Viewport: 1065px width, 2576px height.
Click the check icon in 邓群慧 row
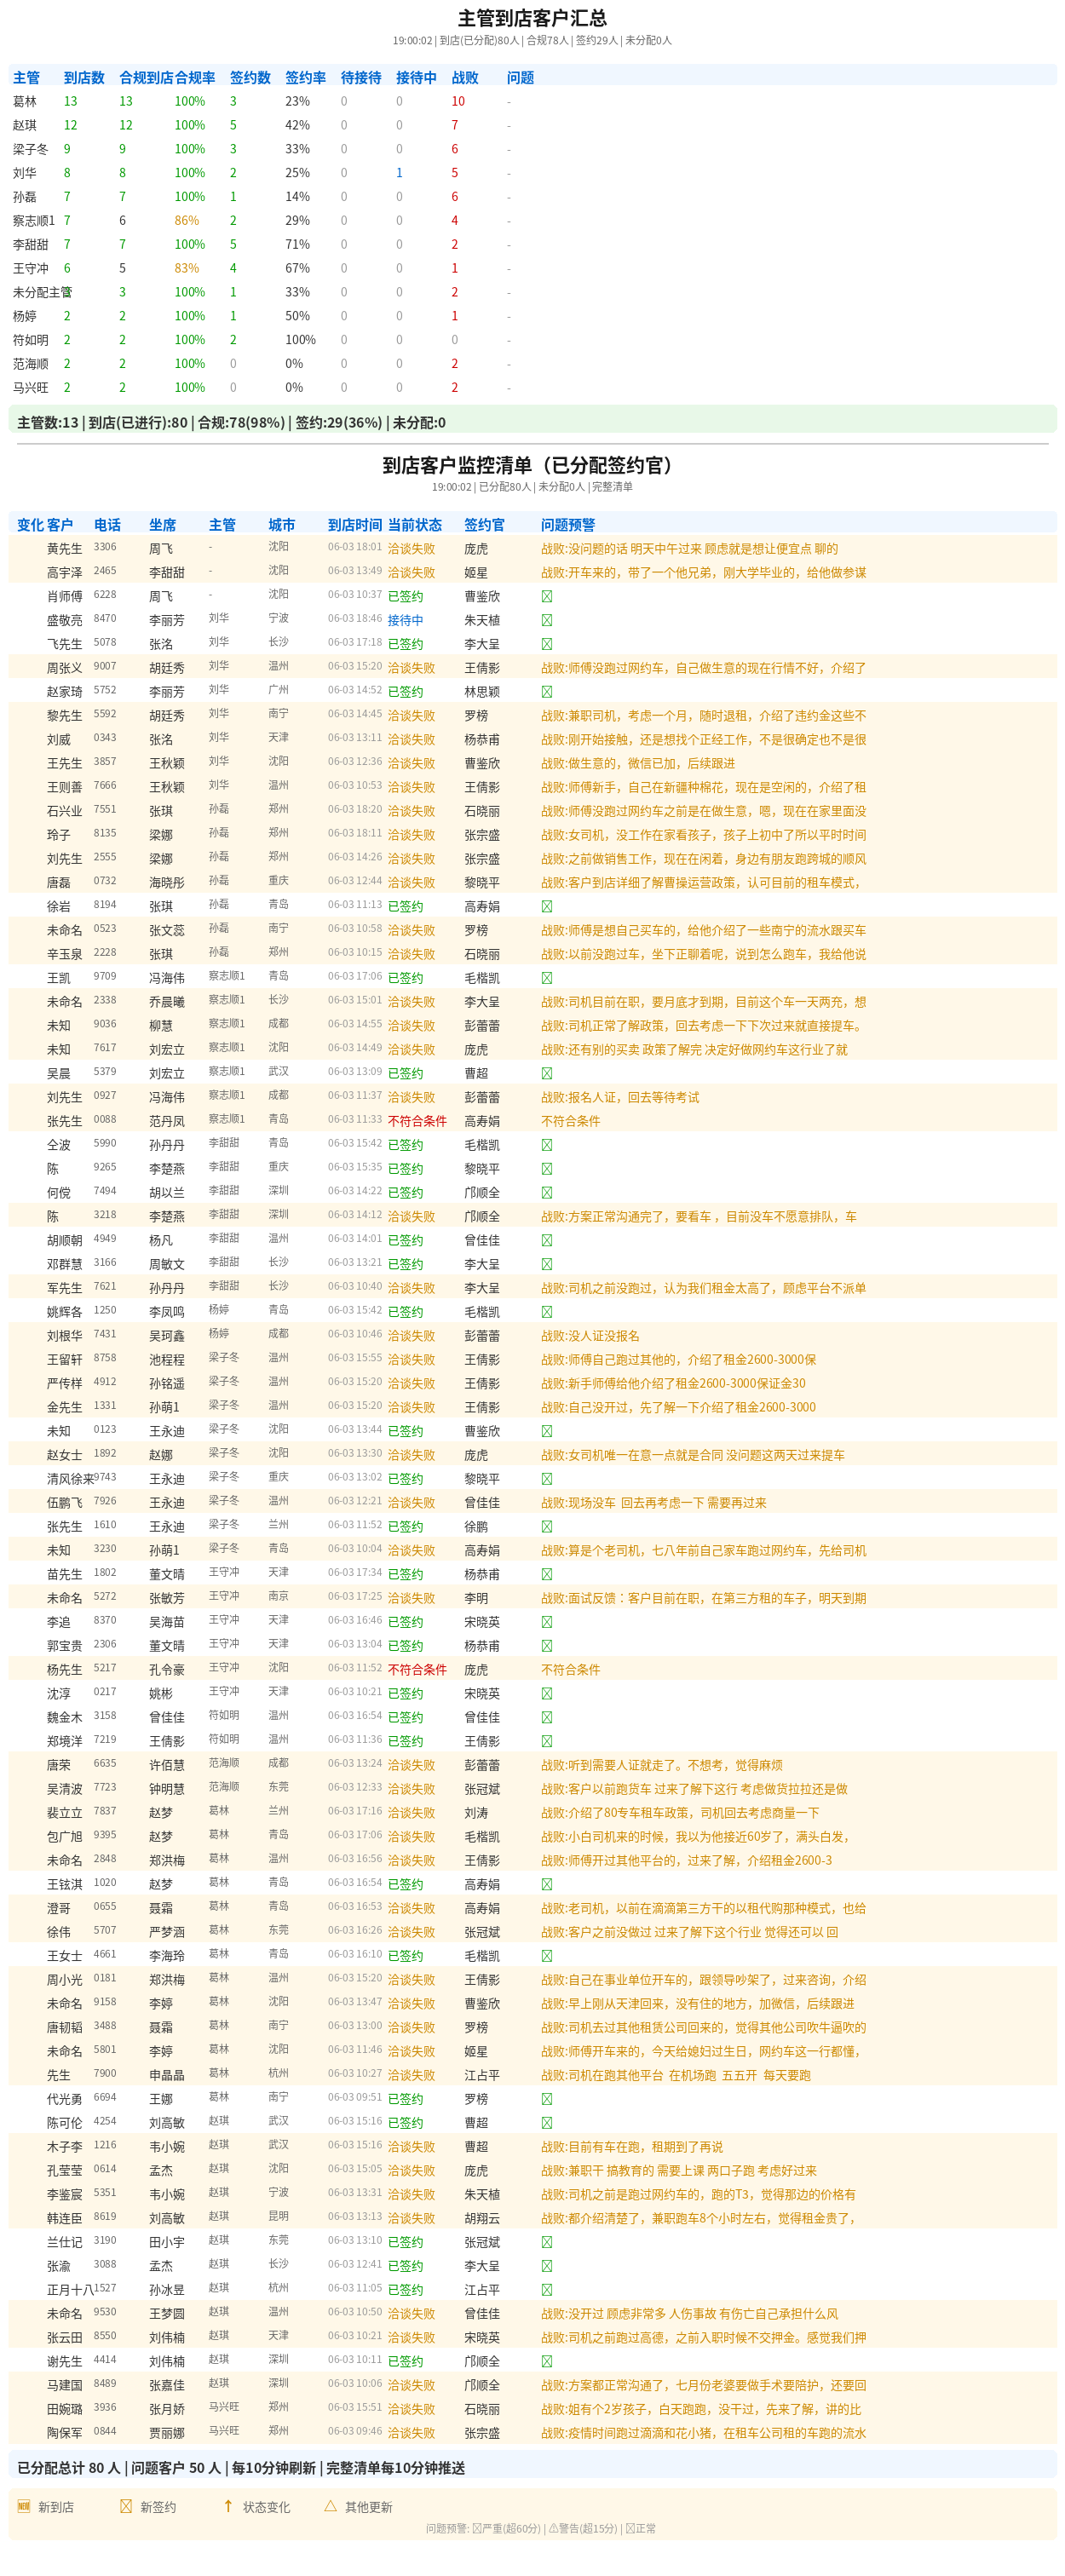point(547,1264)
